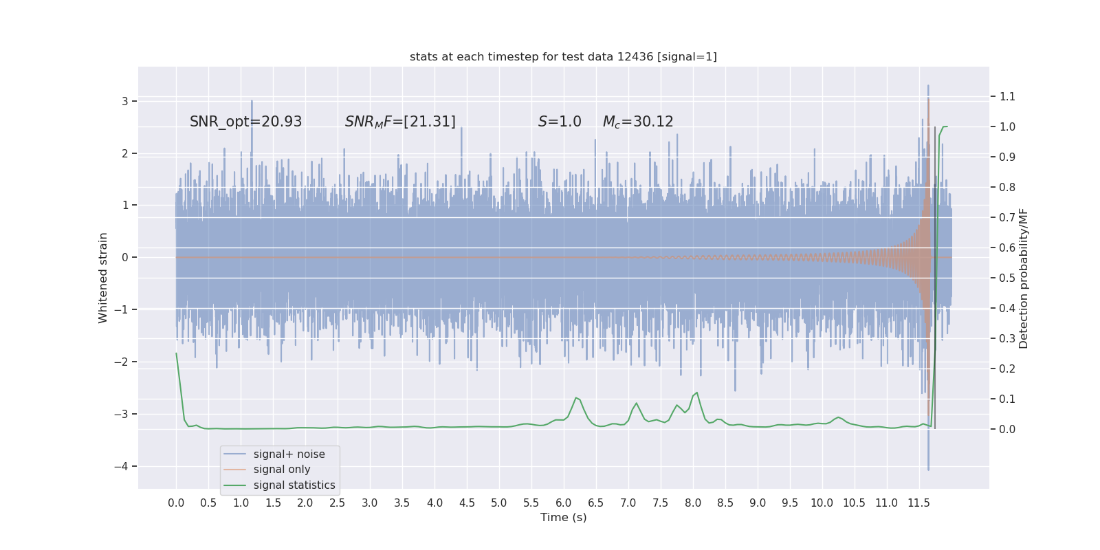
Task: Select the 0.7 tick on the probability axis
Action: pyautogui.click(x=1007, y=217)
